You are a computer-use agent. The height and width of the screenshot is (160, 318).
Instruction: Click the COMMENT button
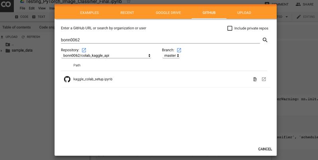click(277, 4)
